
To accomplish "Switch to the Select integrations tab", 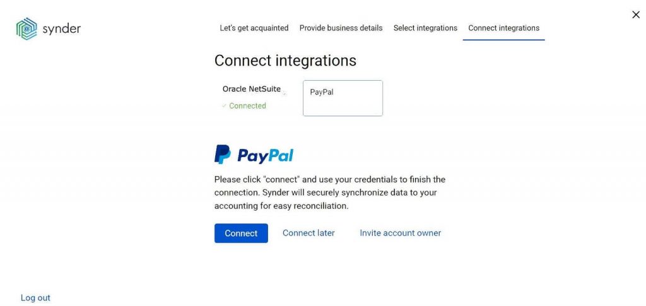I will pyautogui.click(x=425, y=28).
